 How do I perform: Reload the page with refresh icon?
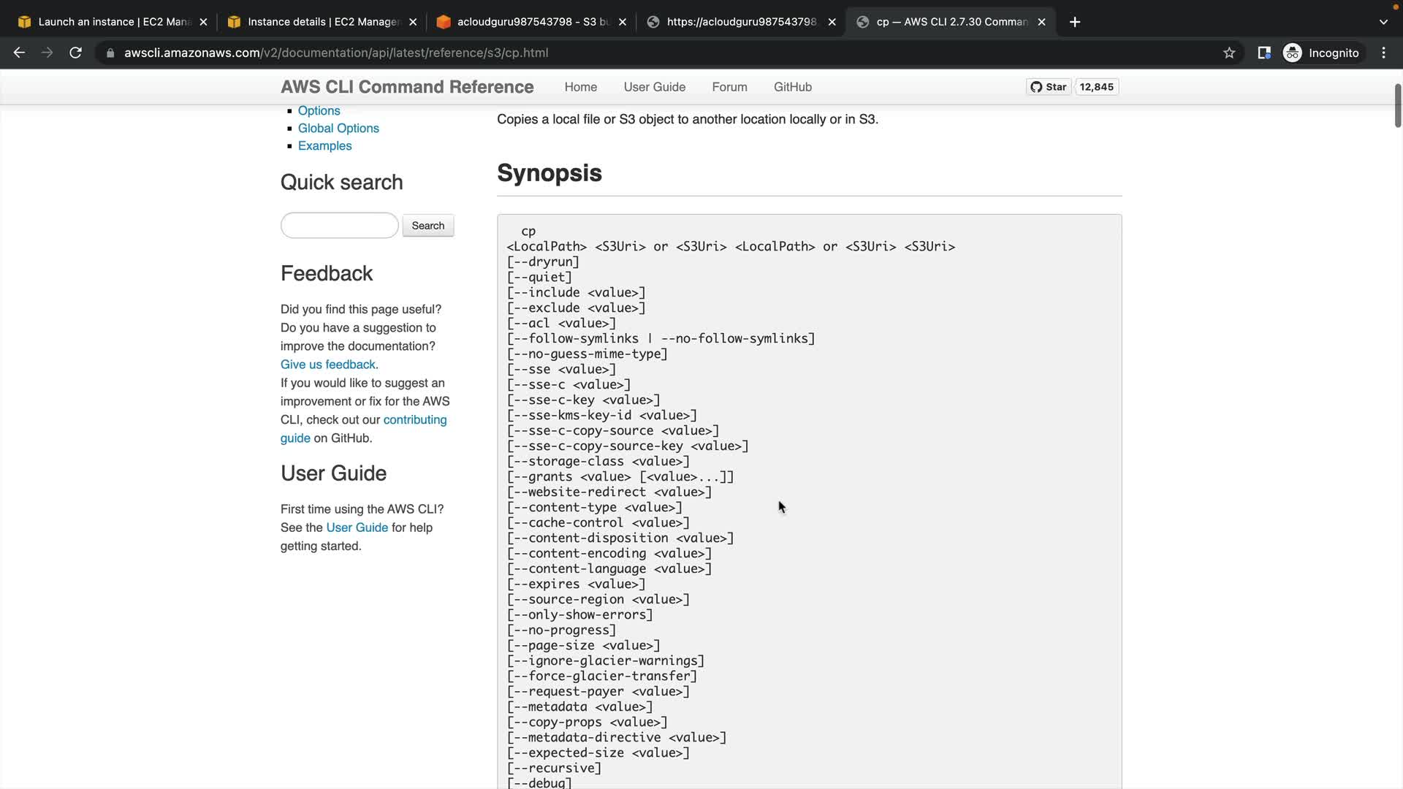coord(75,53)
